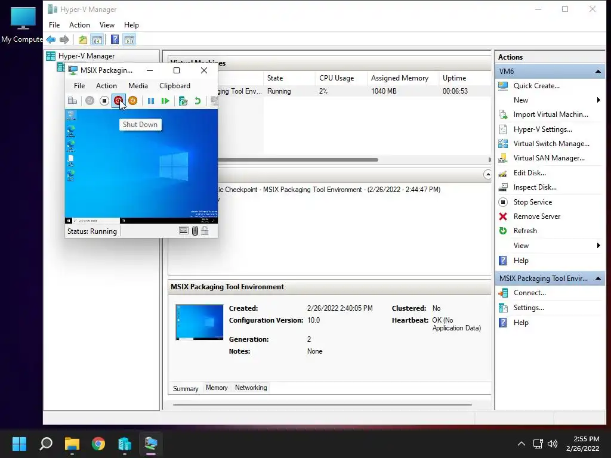Open File Explorer from the taskbar
The width and height of the screenshot is (611, 458).
(72, 444)
